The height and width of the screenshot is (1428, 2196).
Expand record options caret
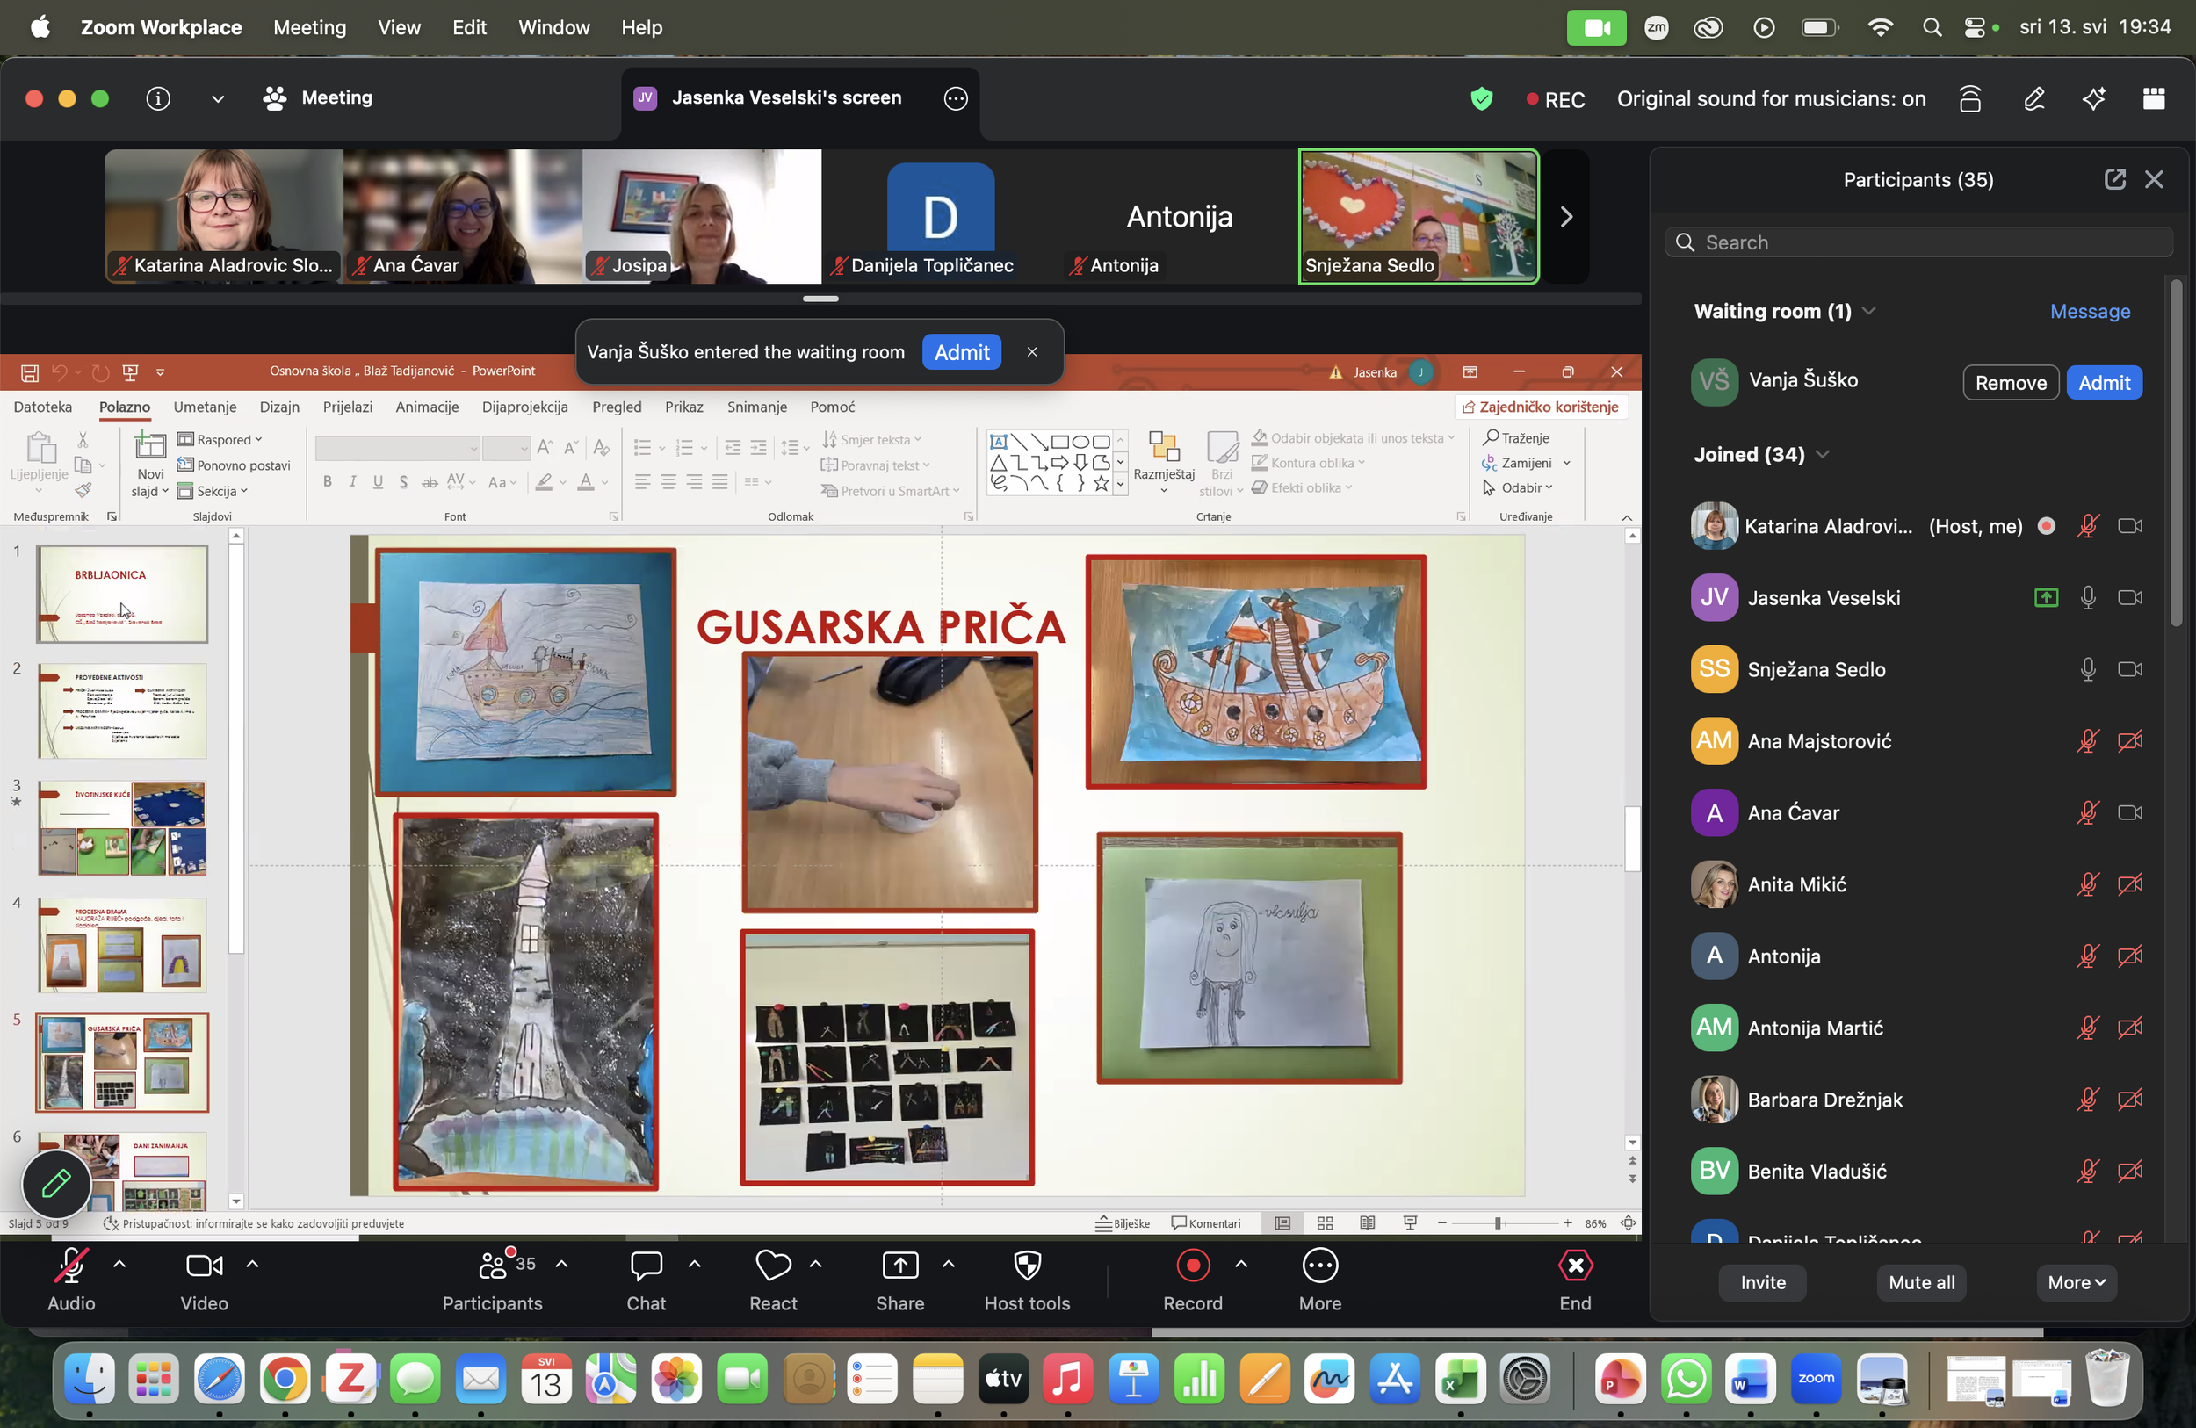point(1241,1264)
